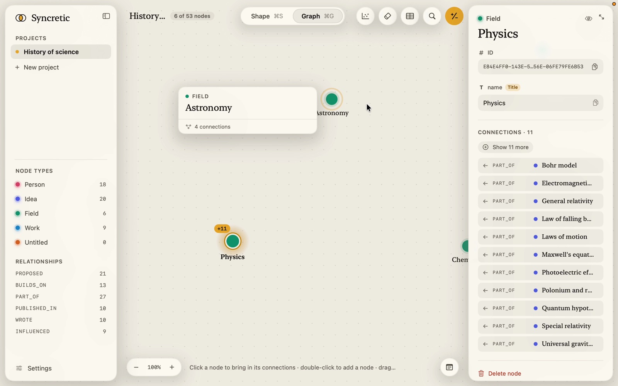Hide the Physics node with eye icon

pyautogui.click(x=588, y=18)
